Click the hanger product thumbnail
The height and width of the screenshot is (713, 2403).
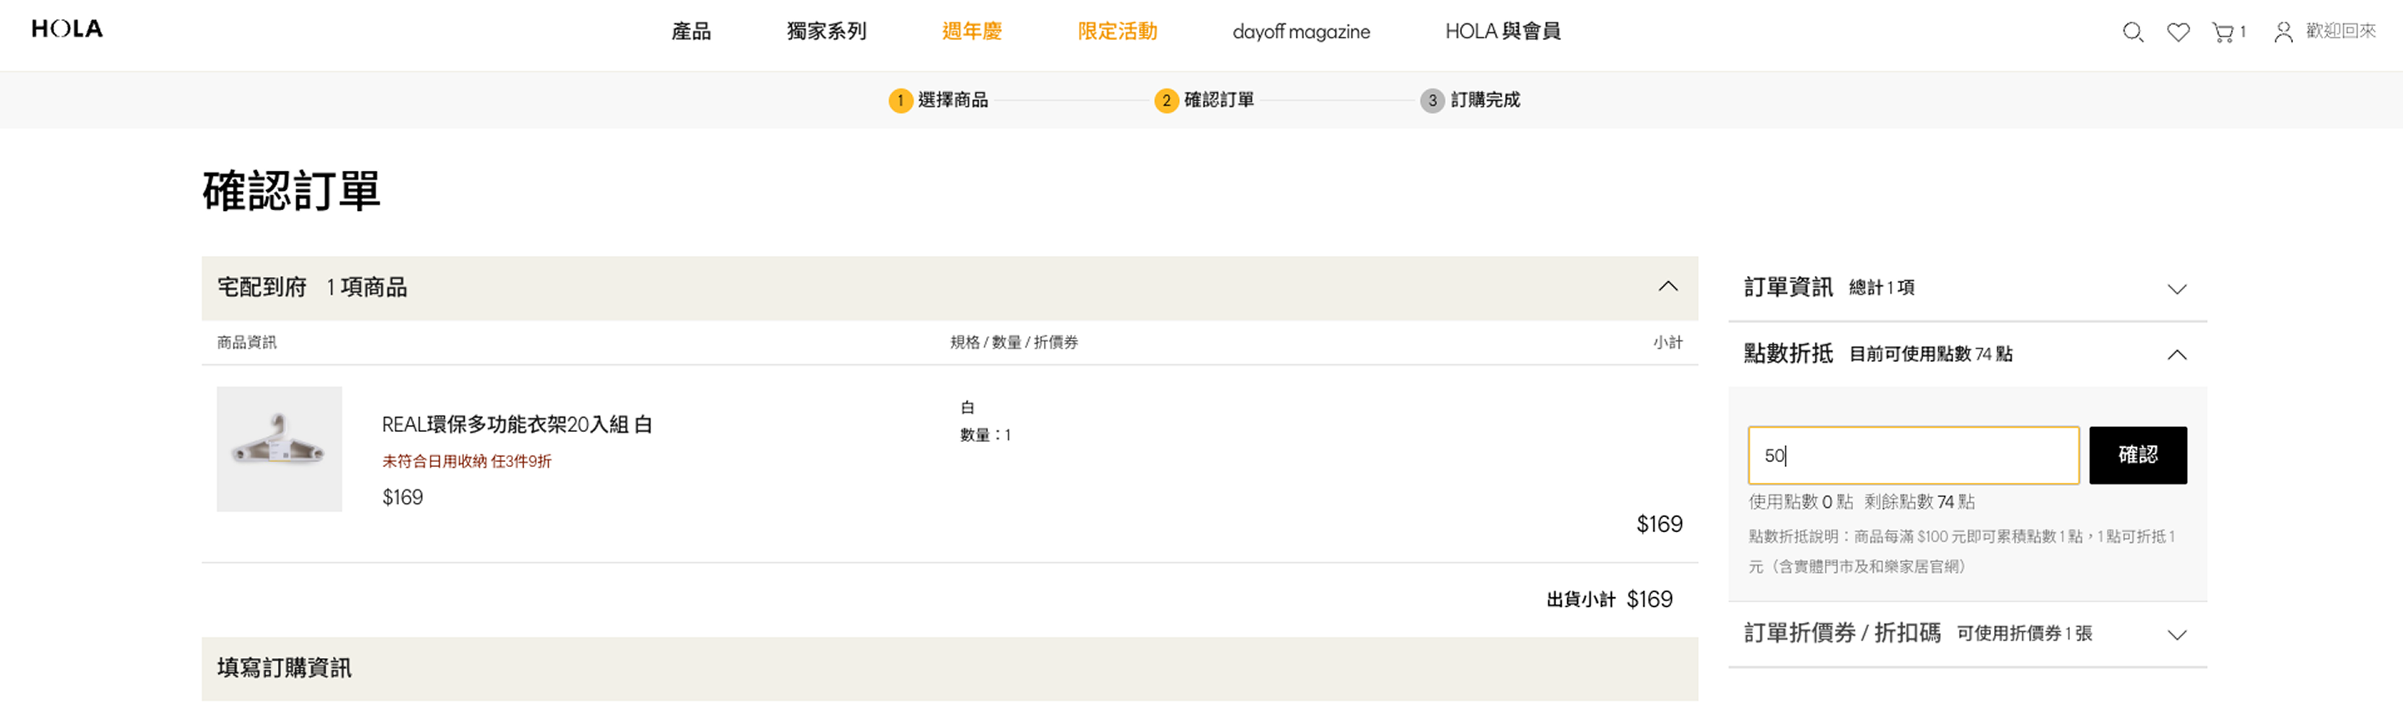click(279, 449)
